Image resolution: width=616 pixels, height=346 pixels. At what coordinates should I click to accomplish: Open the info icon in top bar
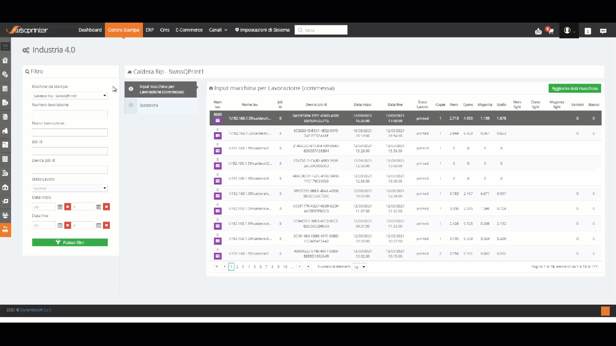coord(588,31)
